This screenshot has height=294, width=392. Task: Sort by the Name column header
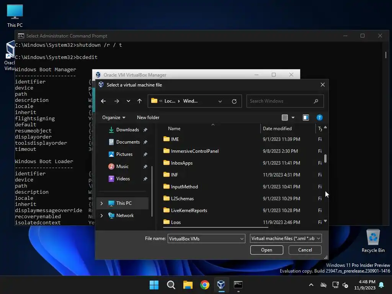174,129
